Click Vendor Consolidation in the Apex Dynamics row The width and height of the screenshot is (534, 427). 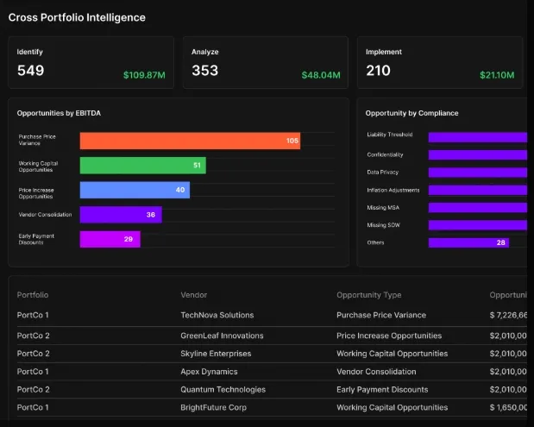pyautogui.click(x=376, y=372)
